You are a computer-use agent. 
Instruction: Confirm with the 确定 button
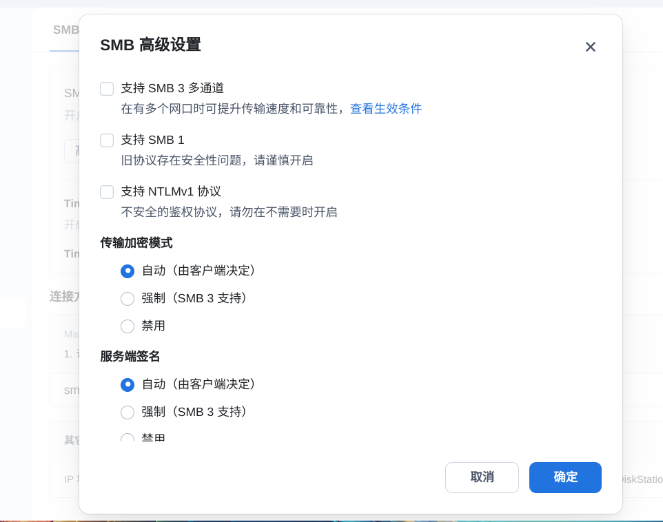click(x=565, y=477)
